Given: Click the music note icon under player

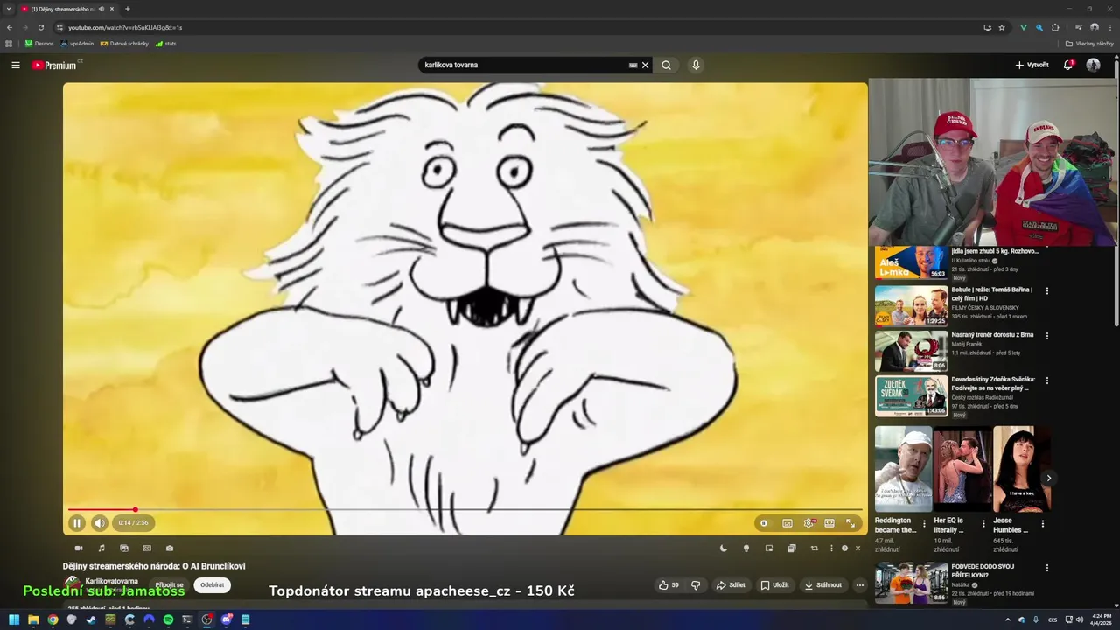Looking at the screenshot, I should coord(101,549).
